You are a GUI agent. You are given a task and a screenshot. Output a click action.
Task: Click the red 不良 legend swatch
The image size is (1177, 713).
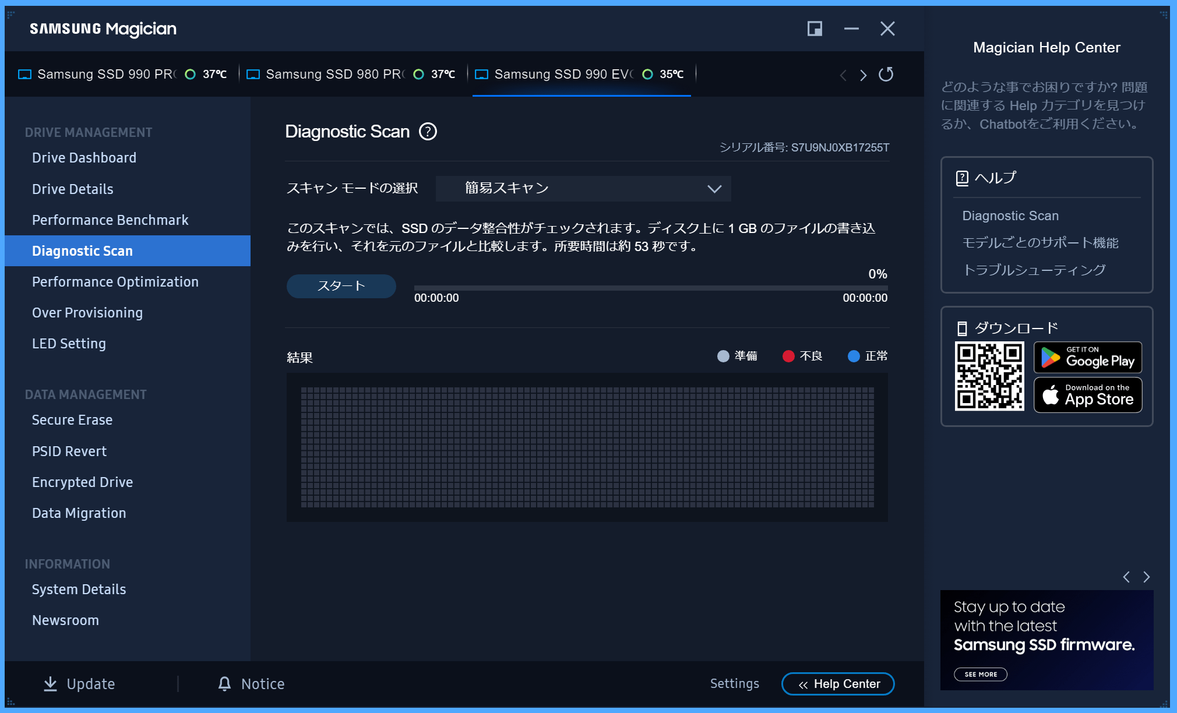point(788,356)
